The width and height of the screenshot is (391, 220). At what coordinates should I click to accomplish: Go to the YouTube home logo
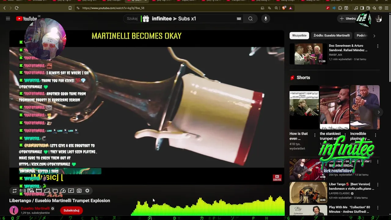[27, 19]
